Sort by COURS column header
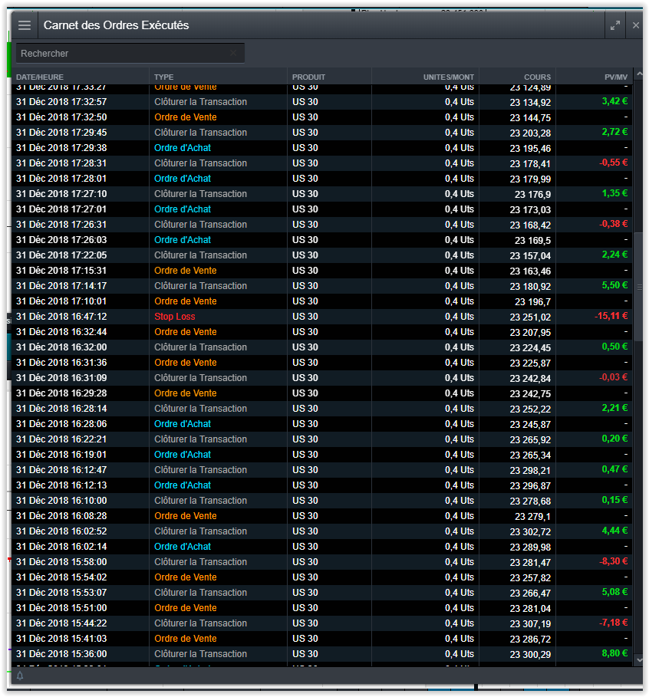 click(x=537, y=77)
